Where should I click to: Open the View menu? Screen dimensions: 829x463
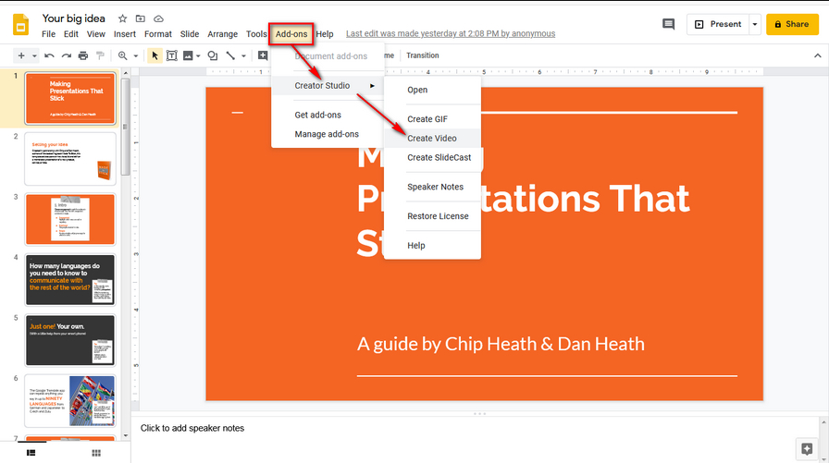[x=95, y=34]
